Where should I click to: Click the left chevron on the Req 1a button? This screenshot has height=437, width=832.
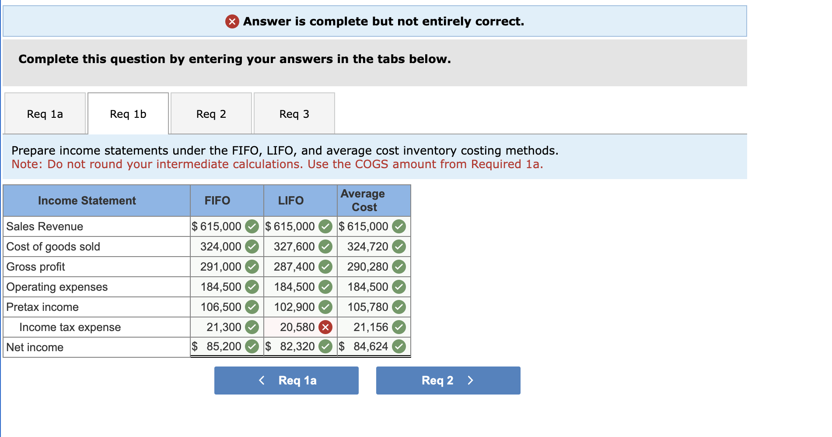[262, 380]
